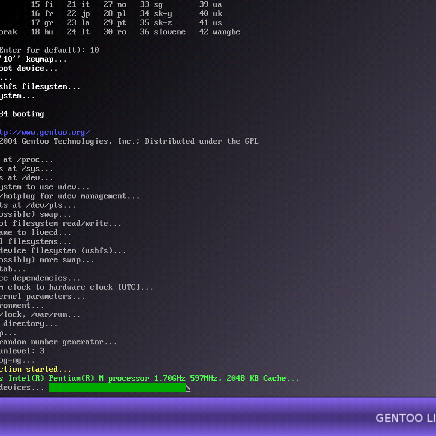Screen dimensions: 436x436
Task: Click keymap option '27 no'
Action: point(115,5)
